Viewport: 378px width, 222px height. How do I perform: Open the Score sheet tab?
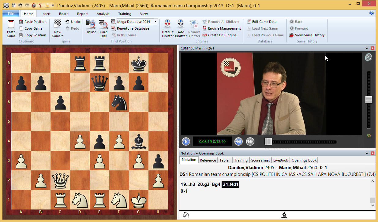[260, 160]
